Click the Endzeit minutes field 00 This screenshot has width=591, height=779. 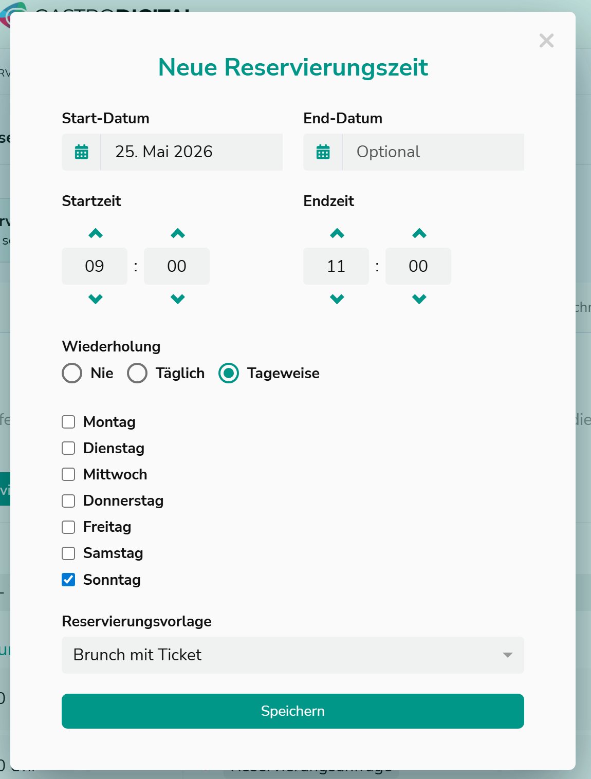(x=418, y=266)
